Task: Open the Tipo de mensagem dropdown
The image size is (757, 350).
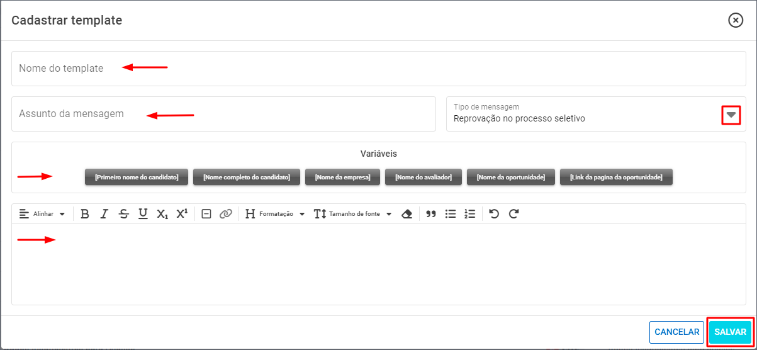Action: point(731,115)
